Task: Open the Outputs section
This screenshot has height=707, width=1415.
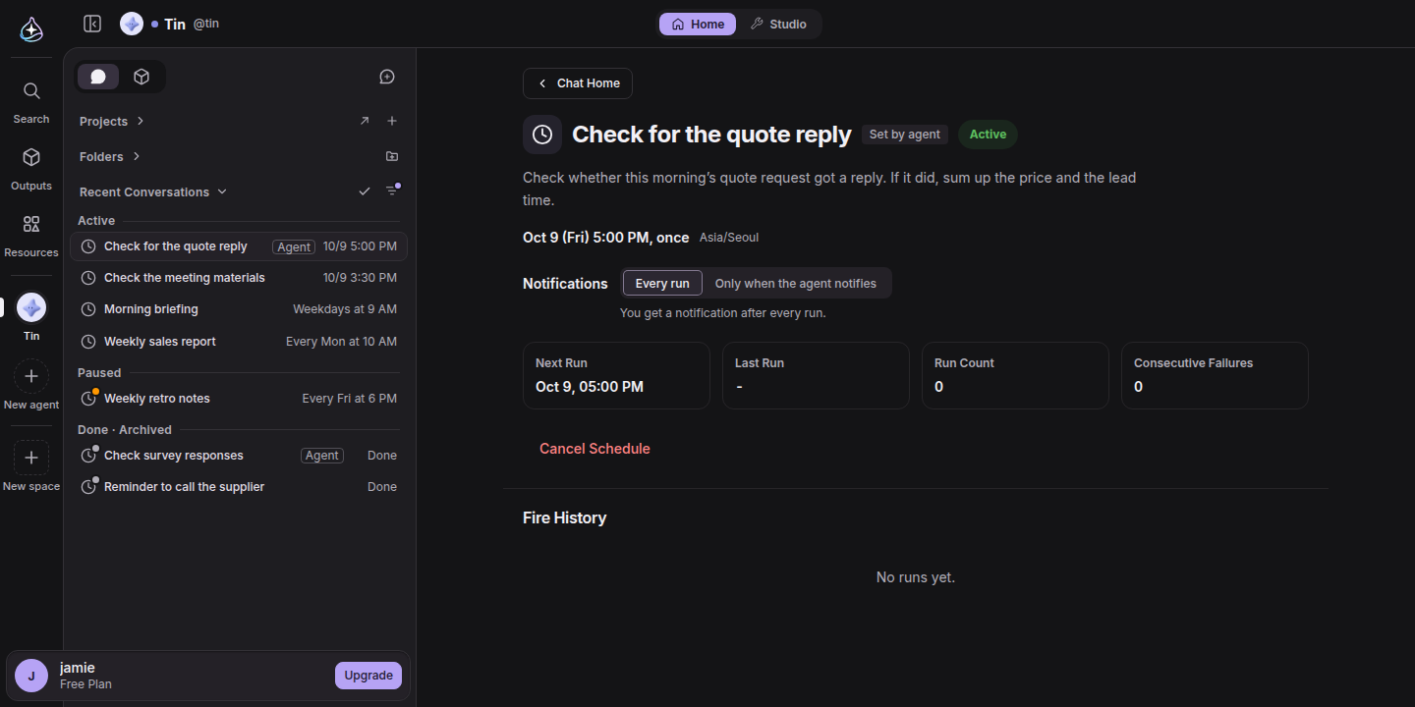Action: [x=31, y=169]
